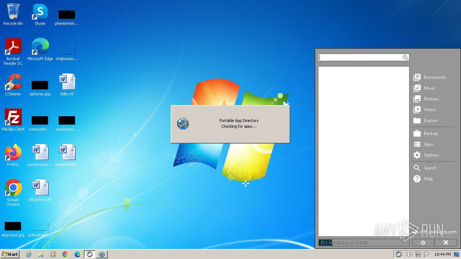Open Help via the question mark icon

click(x=417, y=179)
